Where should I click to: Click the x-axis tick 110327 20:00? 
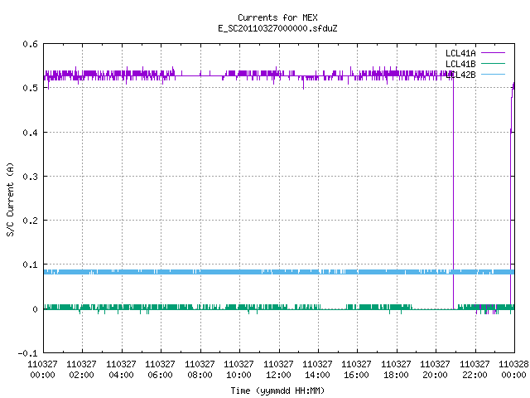[435, 369]
